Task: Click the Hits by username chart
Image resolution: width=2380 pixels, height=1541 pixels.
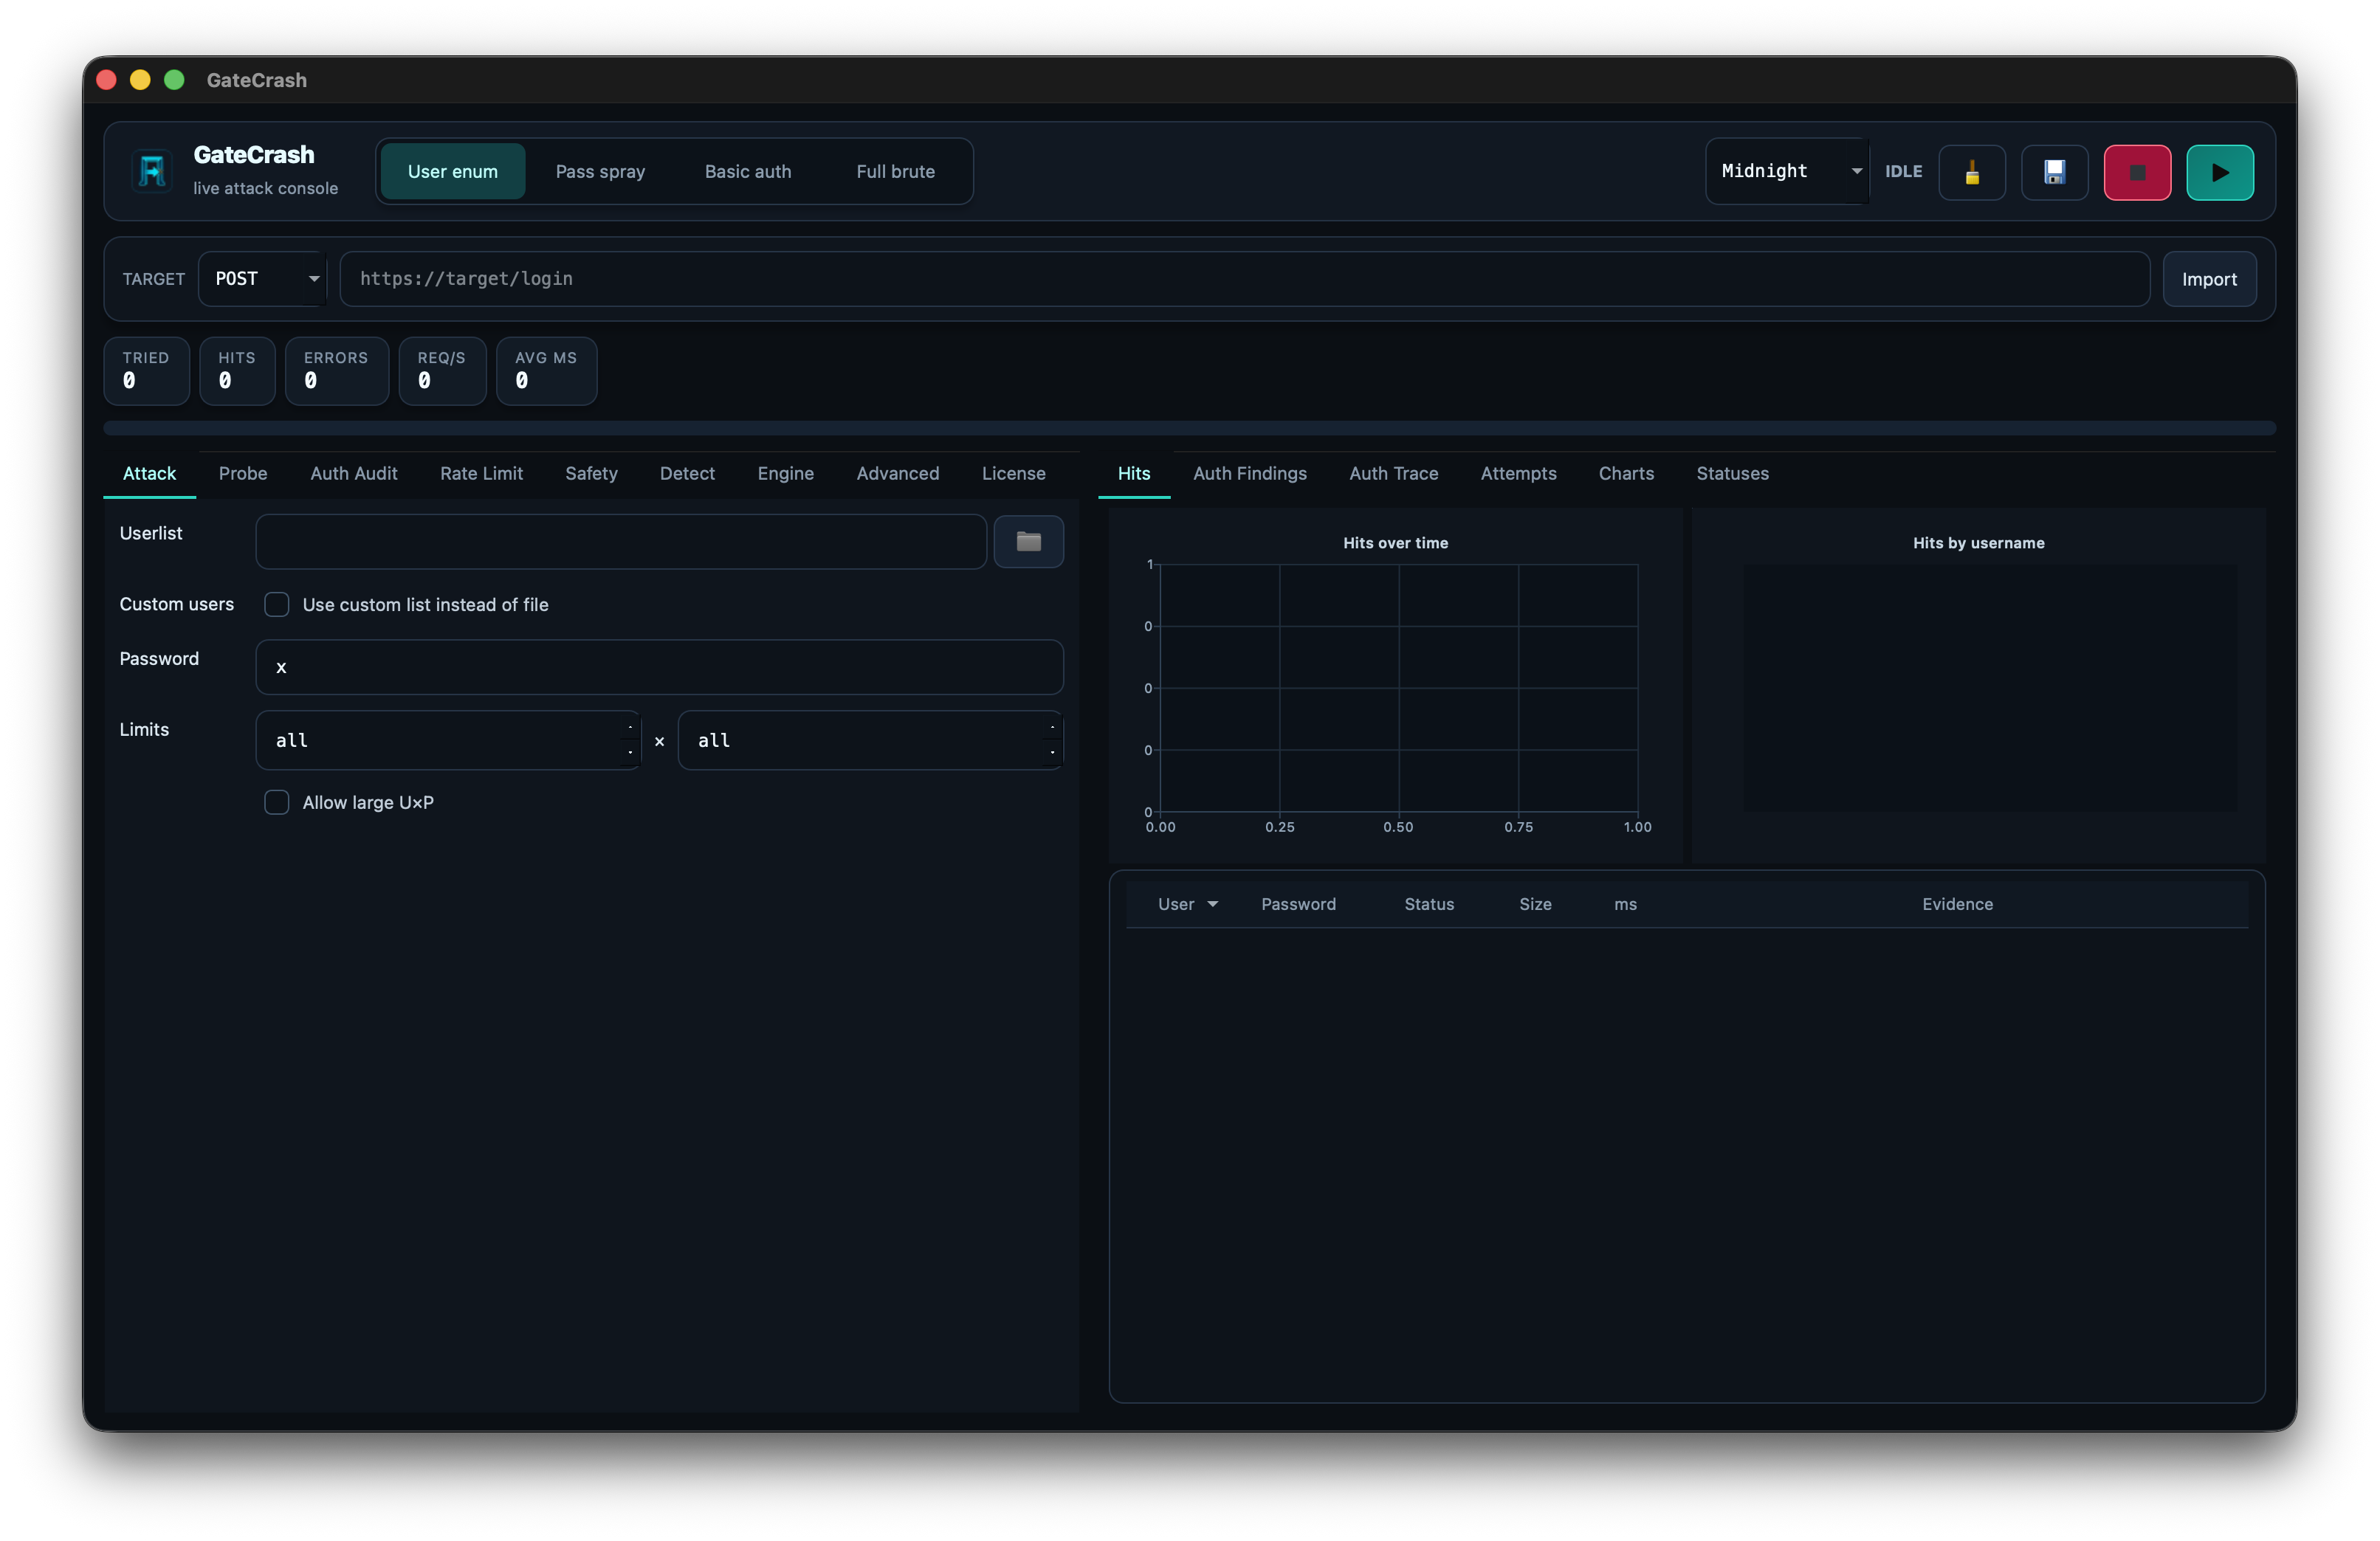Action: pos(1978,687)
